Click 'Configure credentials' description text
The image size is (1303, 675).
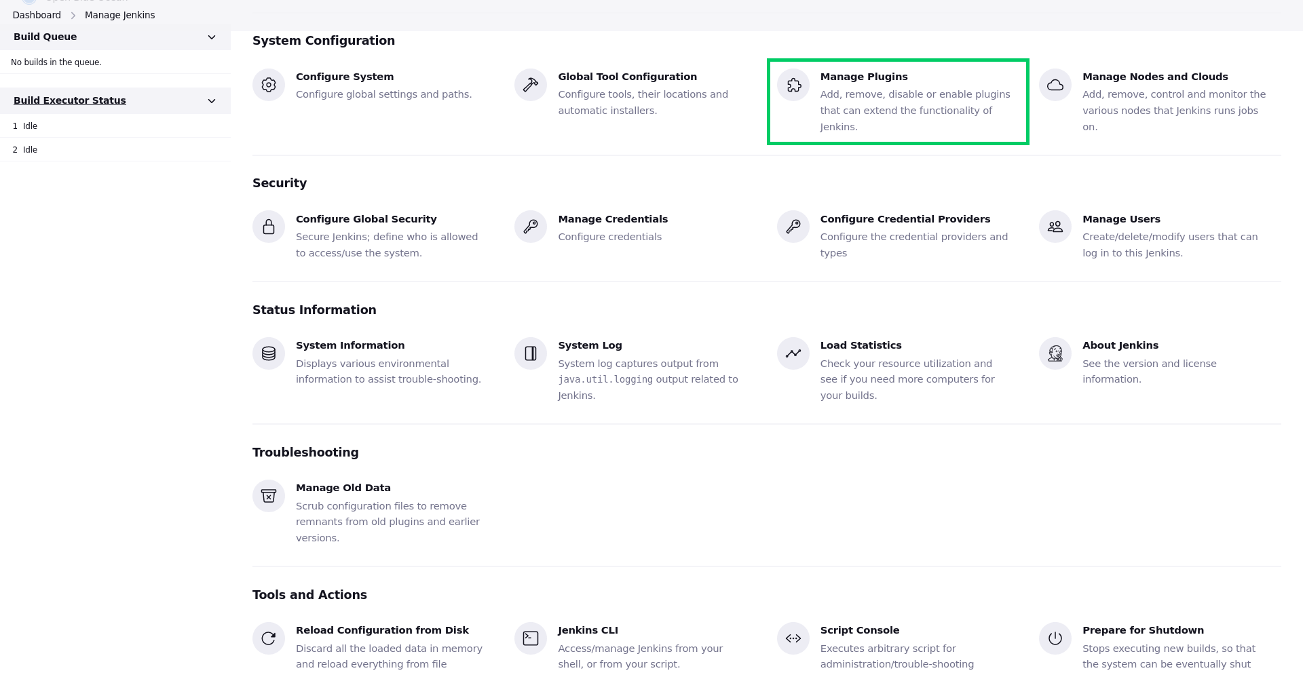click(x=609, y=237)
